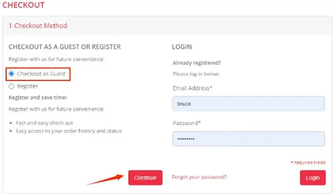Click the Password field label
This screenshot has width=333, height=194.
pyautogui.click(x=187, y=123)
